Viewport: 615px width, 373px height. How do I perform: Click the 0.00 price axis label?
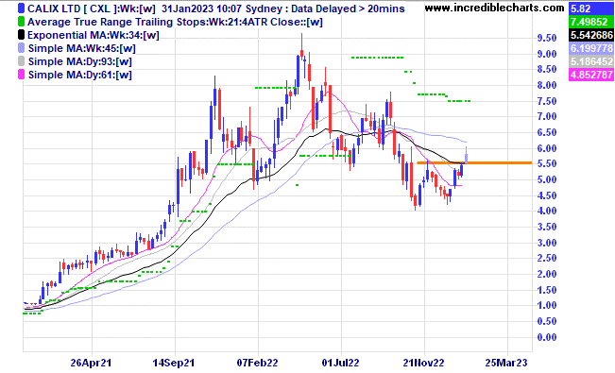tap(547, 337)
